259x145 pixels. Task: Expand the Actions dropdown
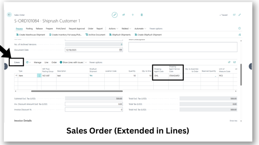click(x=113, y=29)
